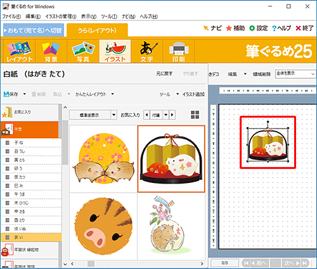This screenshot has width=317, height=269.
Task: Open the ファイル menu
Action: (x=11, y=16)
